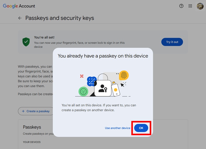This screenshot has width=206, height=149.
Task: Go back using the left arrow
Action: 20,18
